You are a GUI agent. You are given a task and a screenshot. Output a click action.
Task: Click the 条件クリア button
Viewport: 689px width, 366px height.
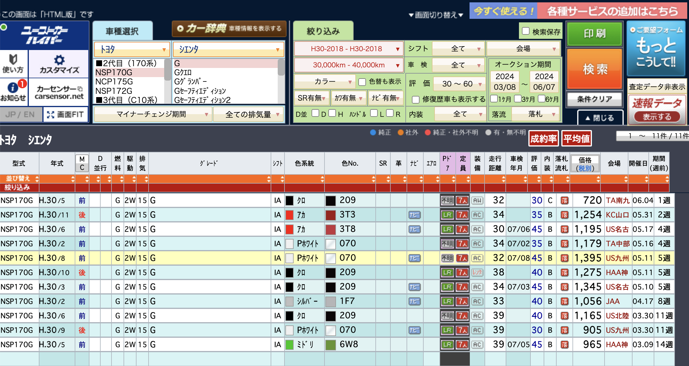595,99
